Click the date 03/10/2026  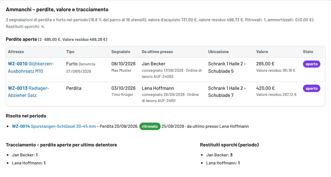coord(124,88)
